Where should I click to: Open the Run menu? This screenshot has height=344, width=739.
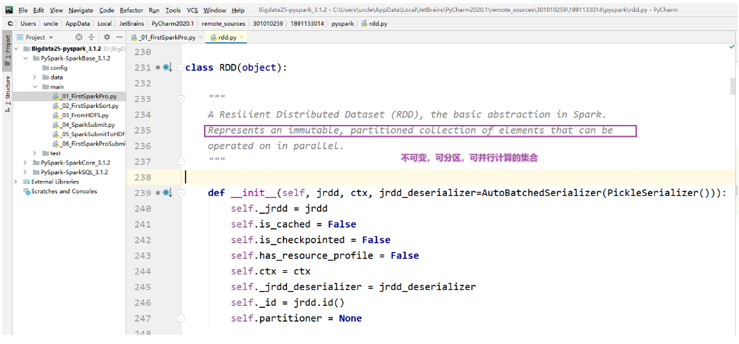pos(154,11)
